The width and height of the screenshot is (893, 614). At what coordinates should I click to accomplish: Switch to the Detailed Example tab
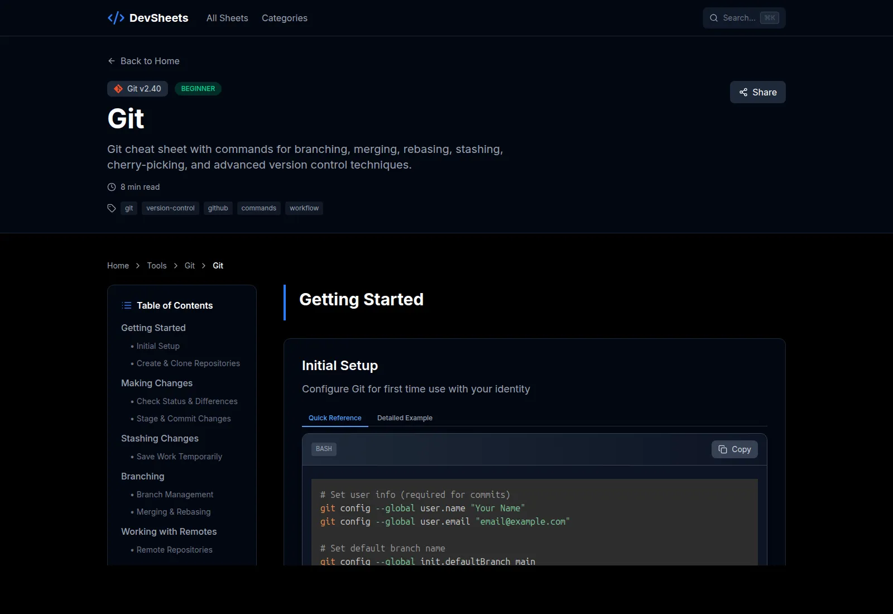405,418
